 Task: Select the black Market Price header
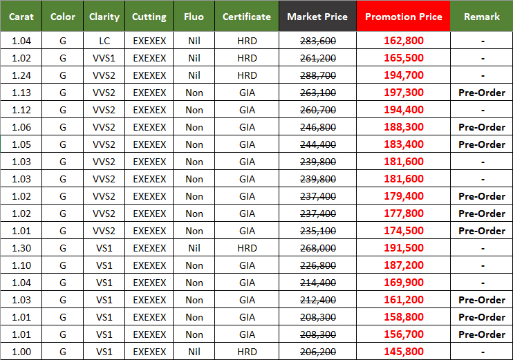point(317,17)
